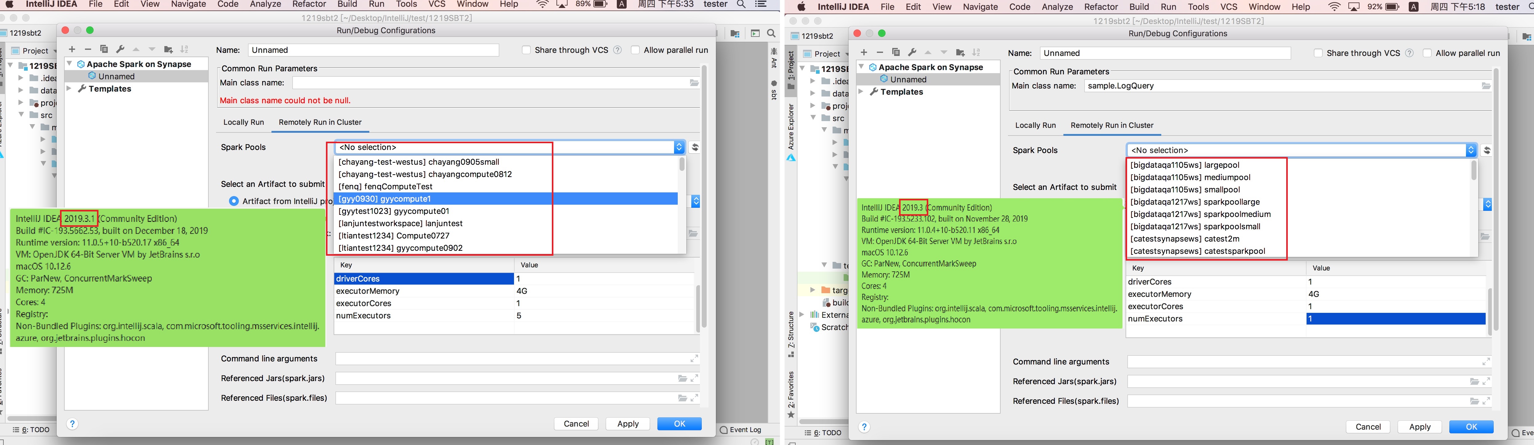Expand Templates node in right screenshot
This screenshot has height=445, width=1534.
[861, 92]
